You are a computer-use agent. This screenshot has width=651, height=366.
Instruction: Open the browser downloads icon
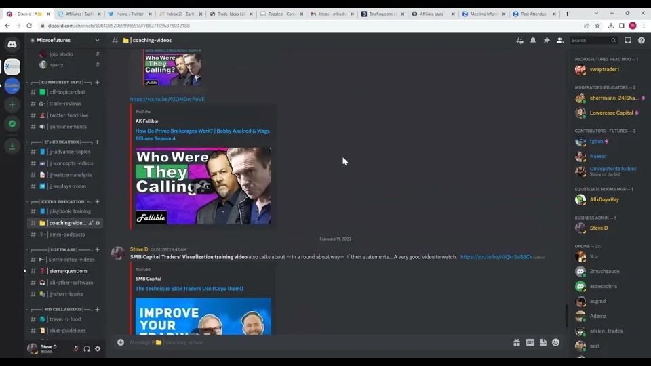click(x=611, y=26)
